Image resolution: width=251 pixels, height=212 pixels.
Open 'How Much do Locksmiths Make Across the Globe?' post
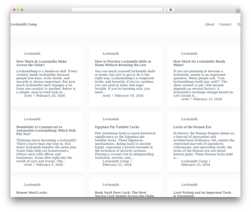click(x=42, y=63)
